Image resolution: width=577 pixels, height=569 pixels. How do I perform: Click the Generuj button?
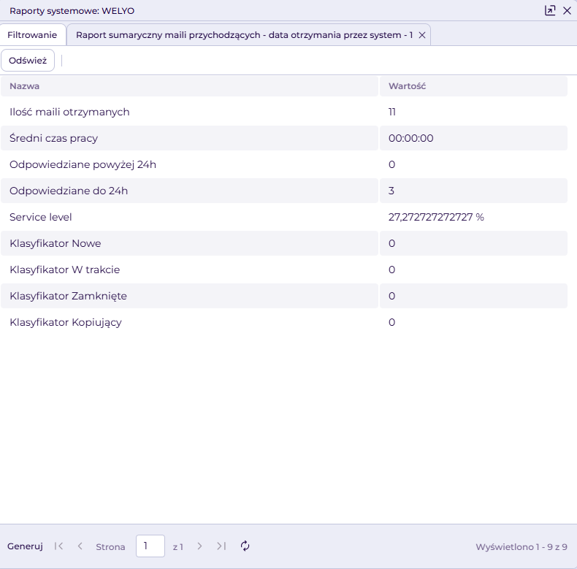point(25,546)
